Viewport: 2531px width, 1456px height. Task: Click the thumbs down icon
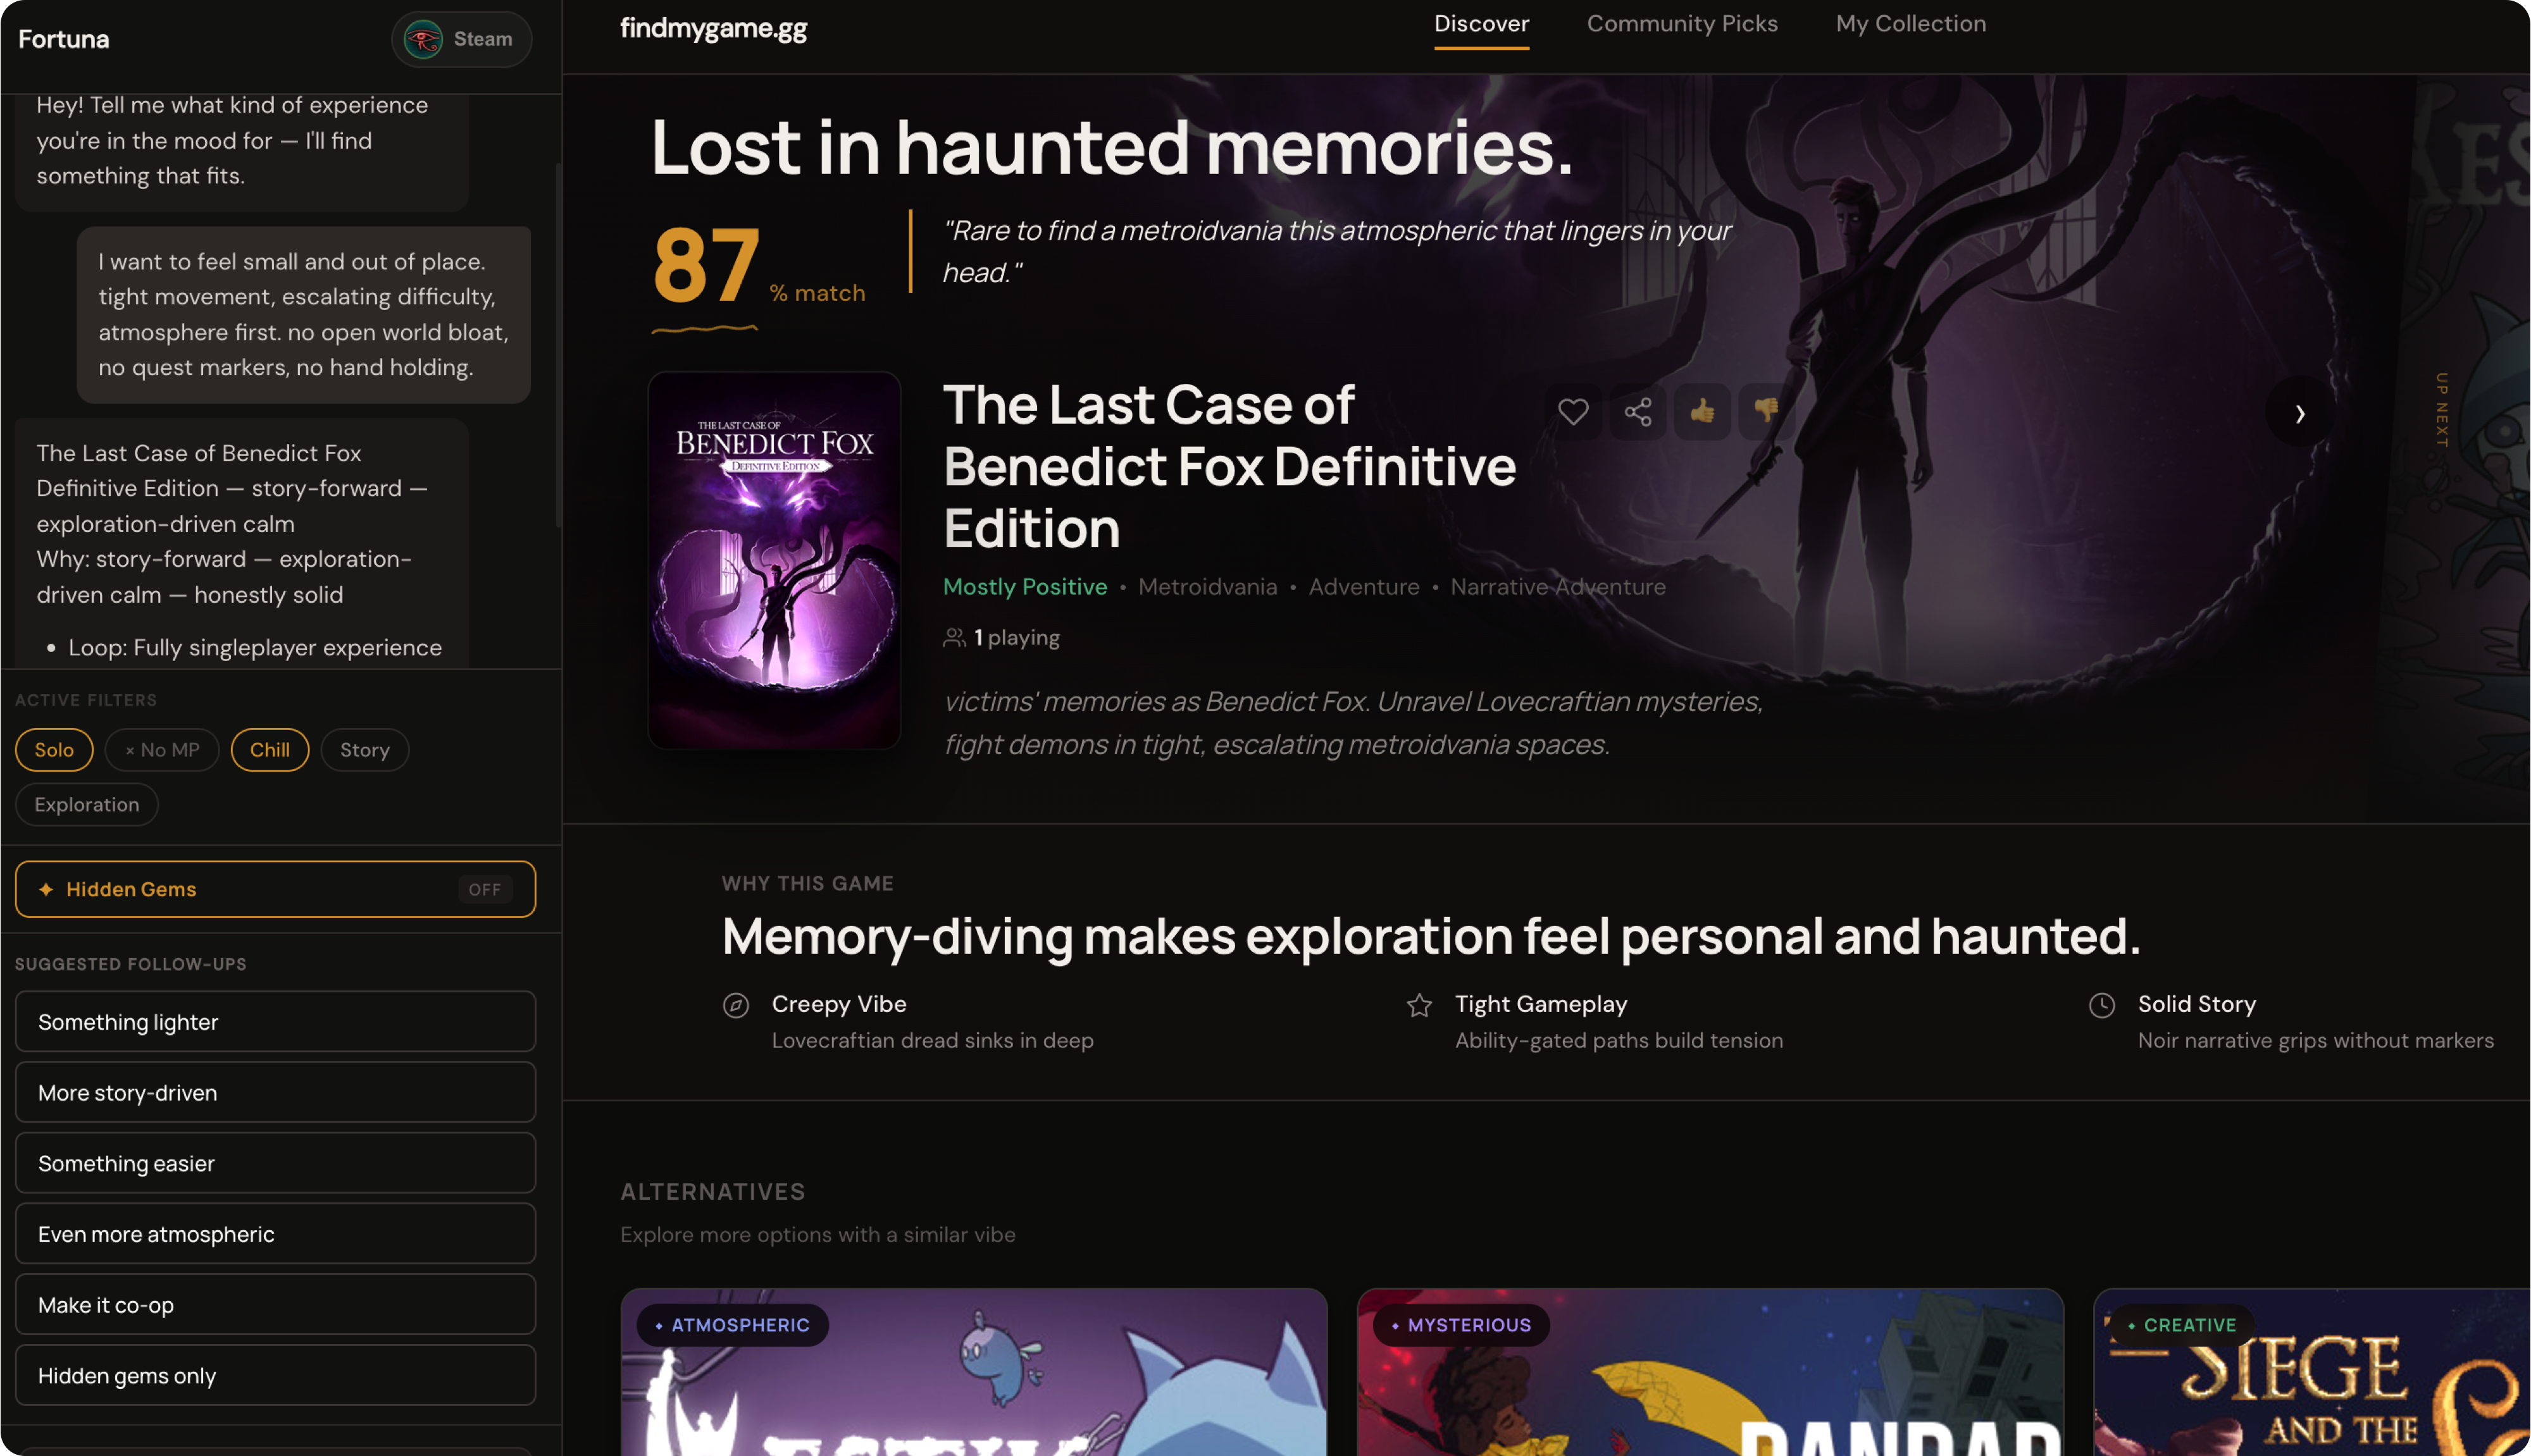(x=1766, y=411)
